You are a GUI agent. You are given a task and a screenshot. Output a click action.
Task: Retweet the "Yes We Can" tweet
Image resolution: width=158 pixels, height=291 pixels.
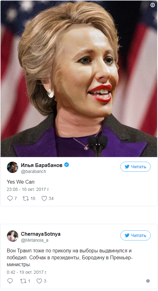[26, 198]
